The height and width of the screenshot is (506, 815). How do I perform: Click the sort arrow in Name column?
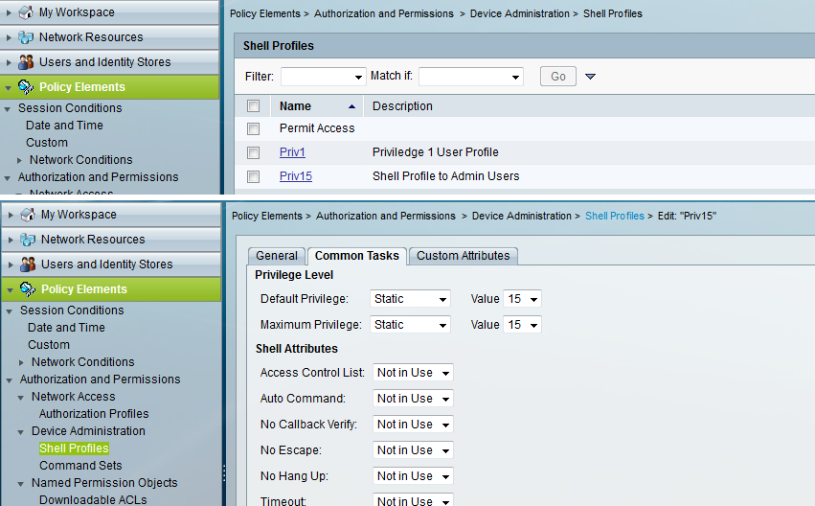352,106
